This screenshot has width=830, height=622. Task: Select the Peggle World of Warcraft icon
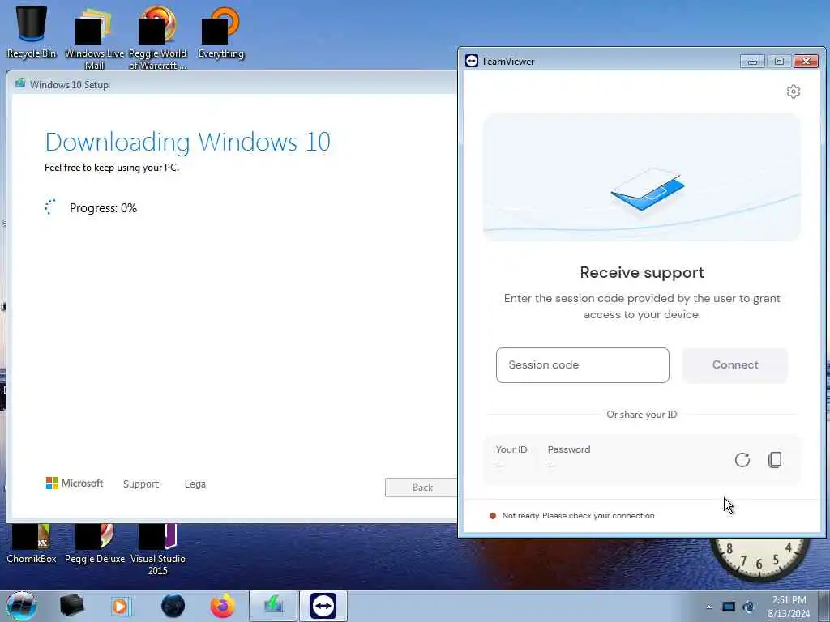coord(157,38)
